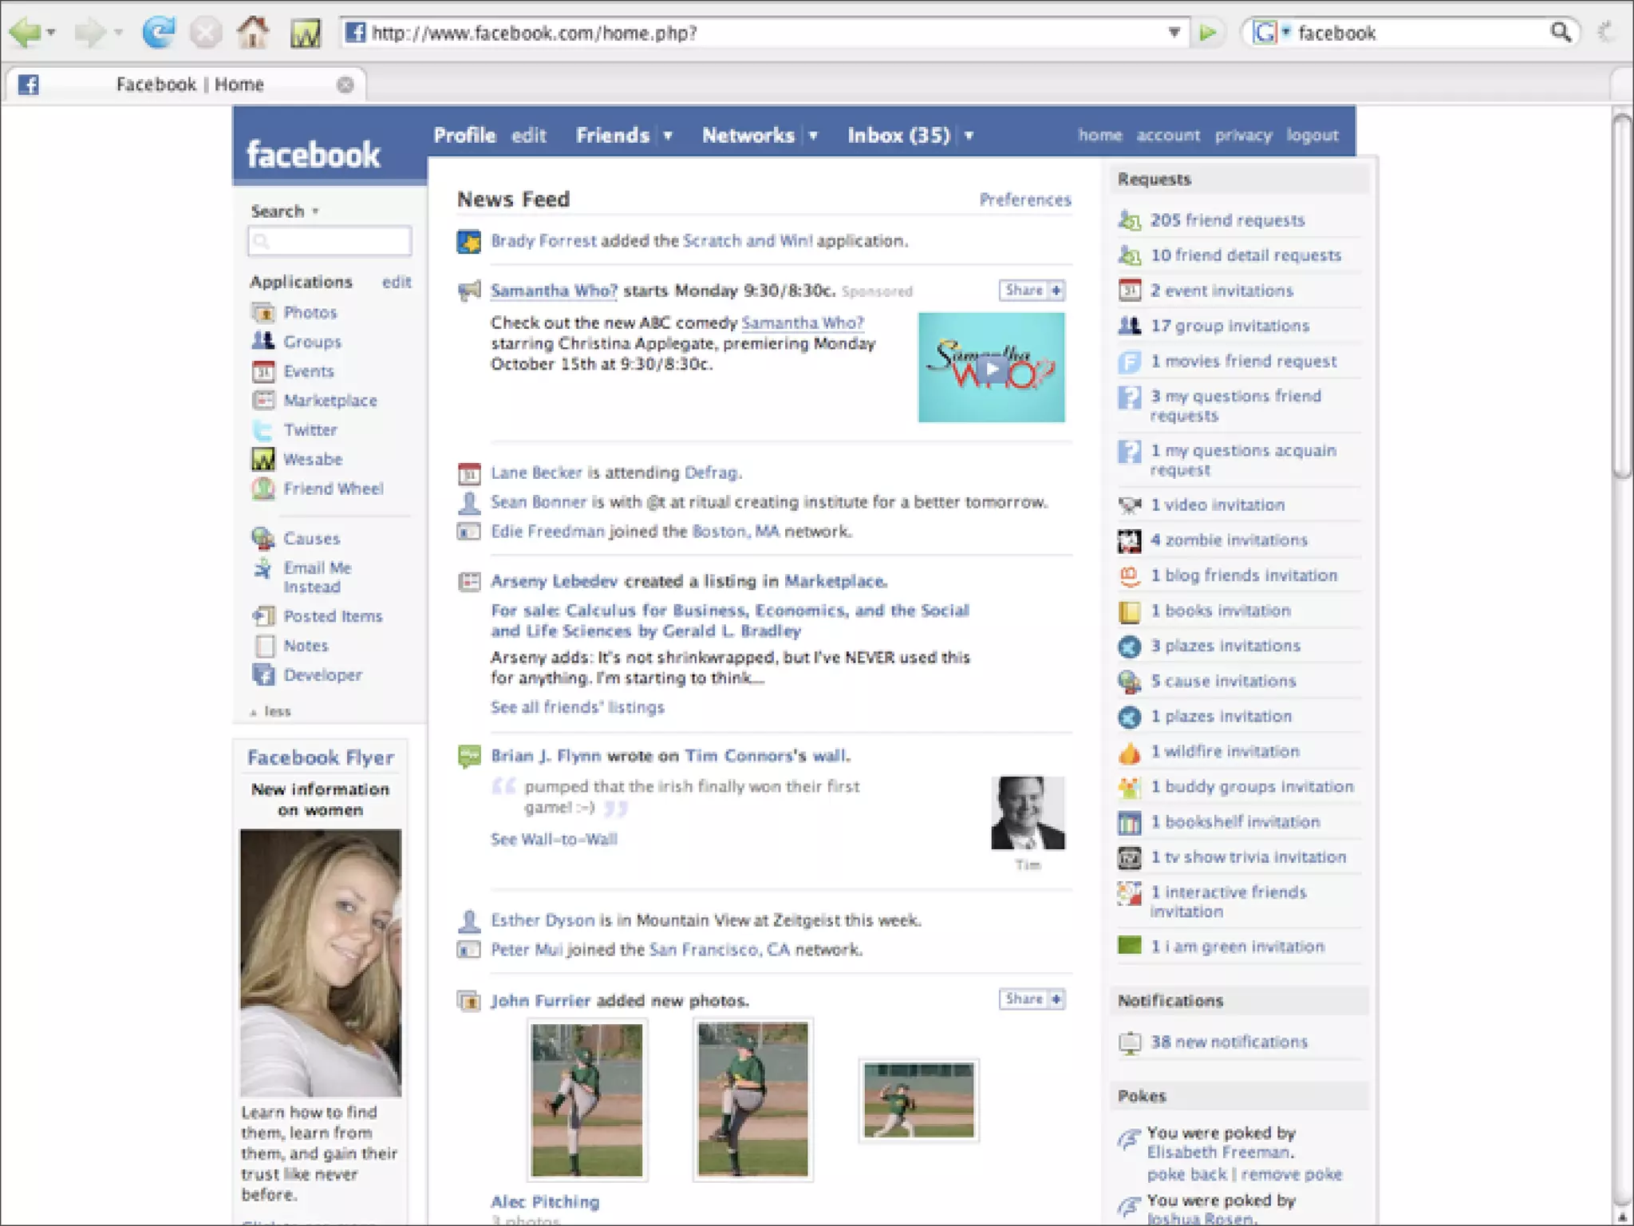Viewport: 1634px width, 1226px height.
Task: Click the wildfire invitation flame icon
Action: pos(1130,752)
